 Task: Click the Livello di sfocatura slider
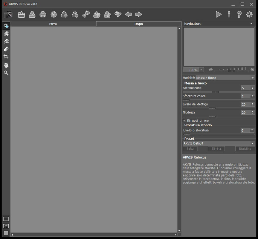(219, 134)
